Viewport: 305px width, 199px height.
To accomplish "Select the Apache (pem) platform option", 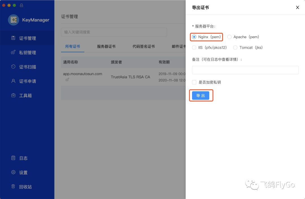I will point(229,37).
